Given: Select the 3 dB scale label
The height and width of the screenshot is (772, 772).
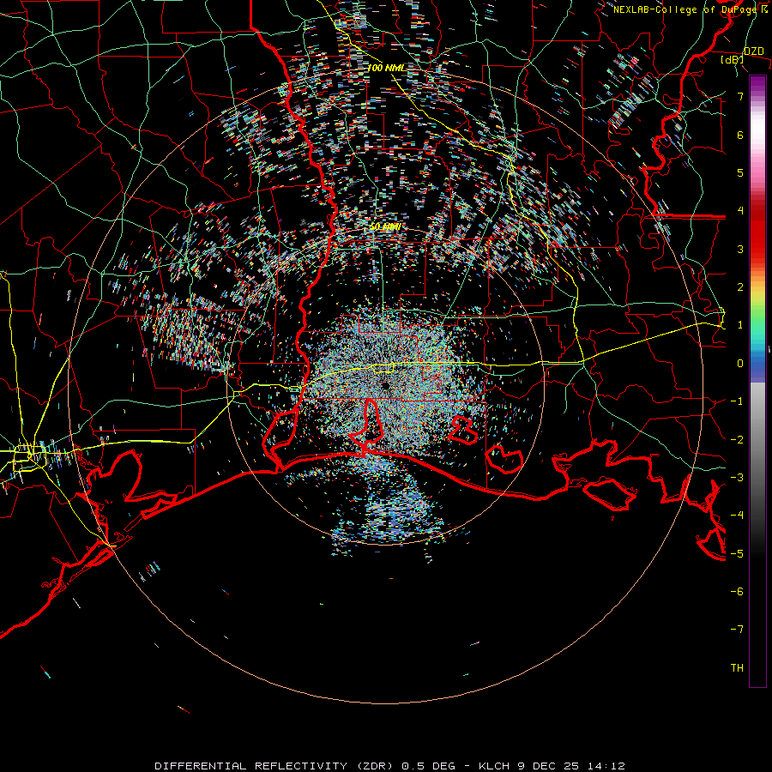Looking at the screenshot, I should pos(740,249).
